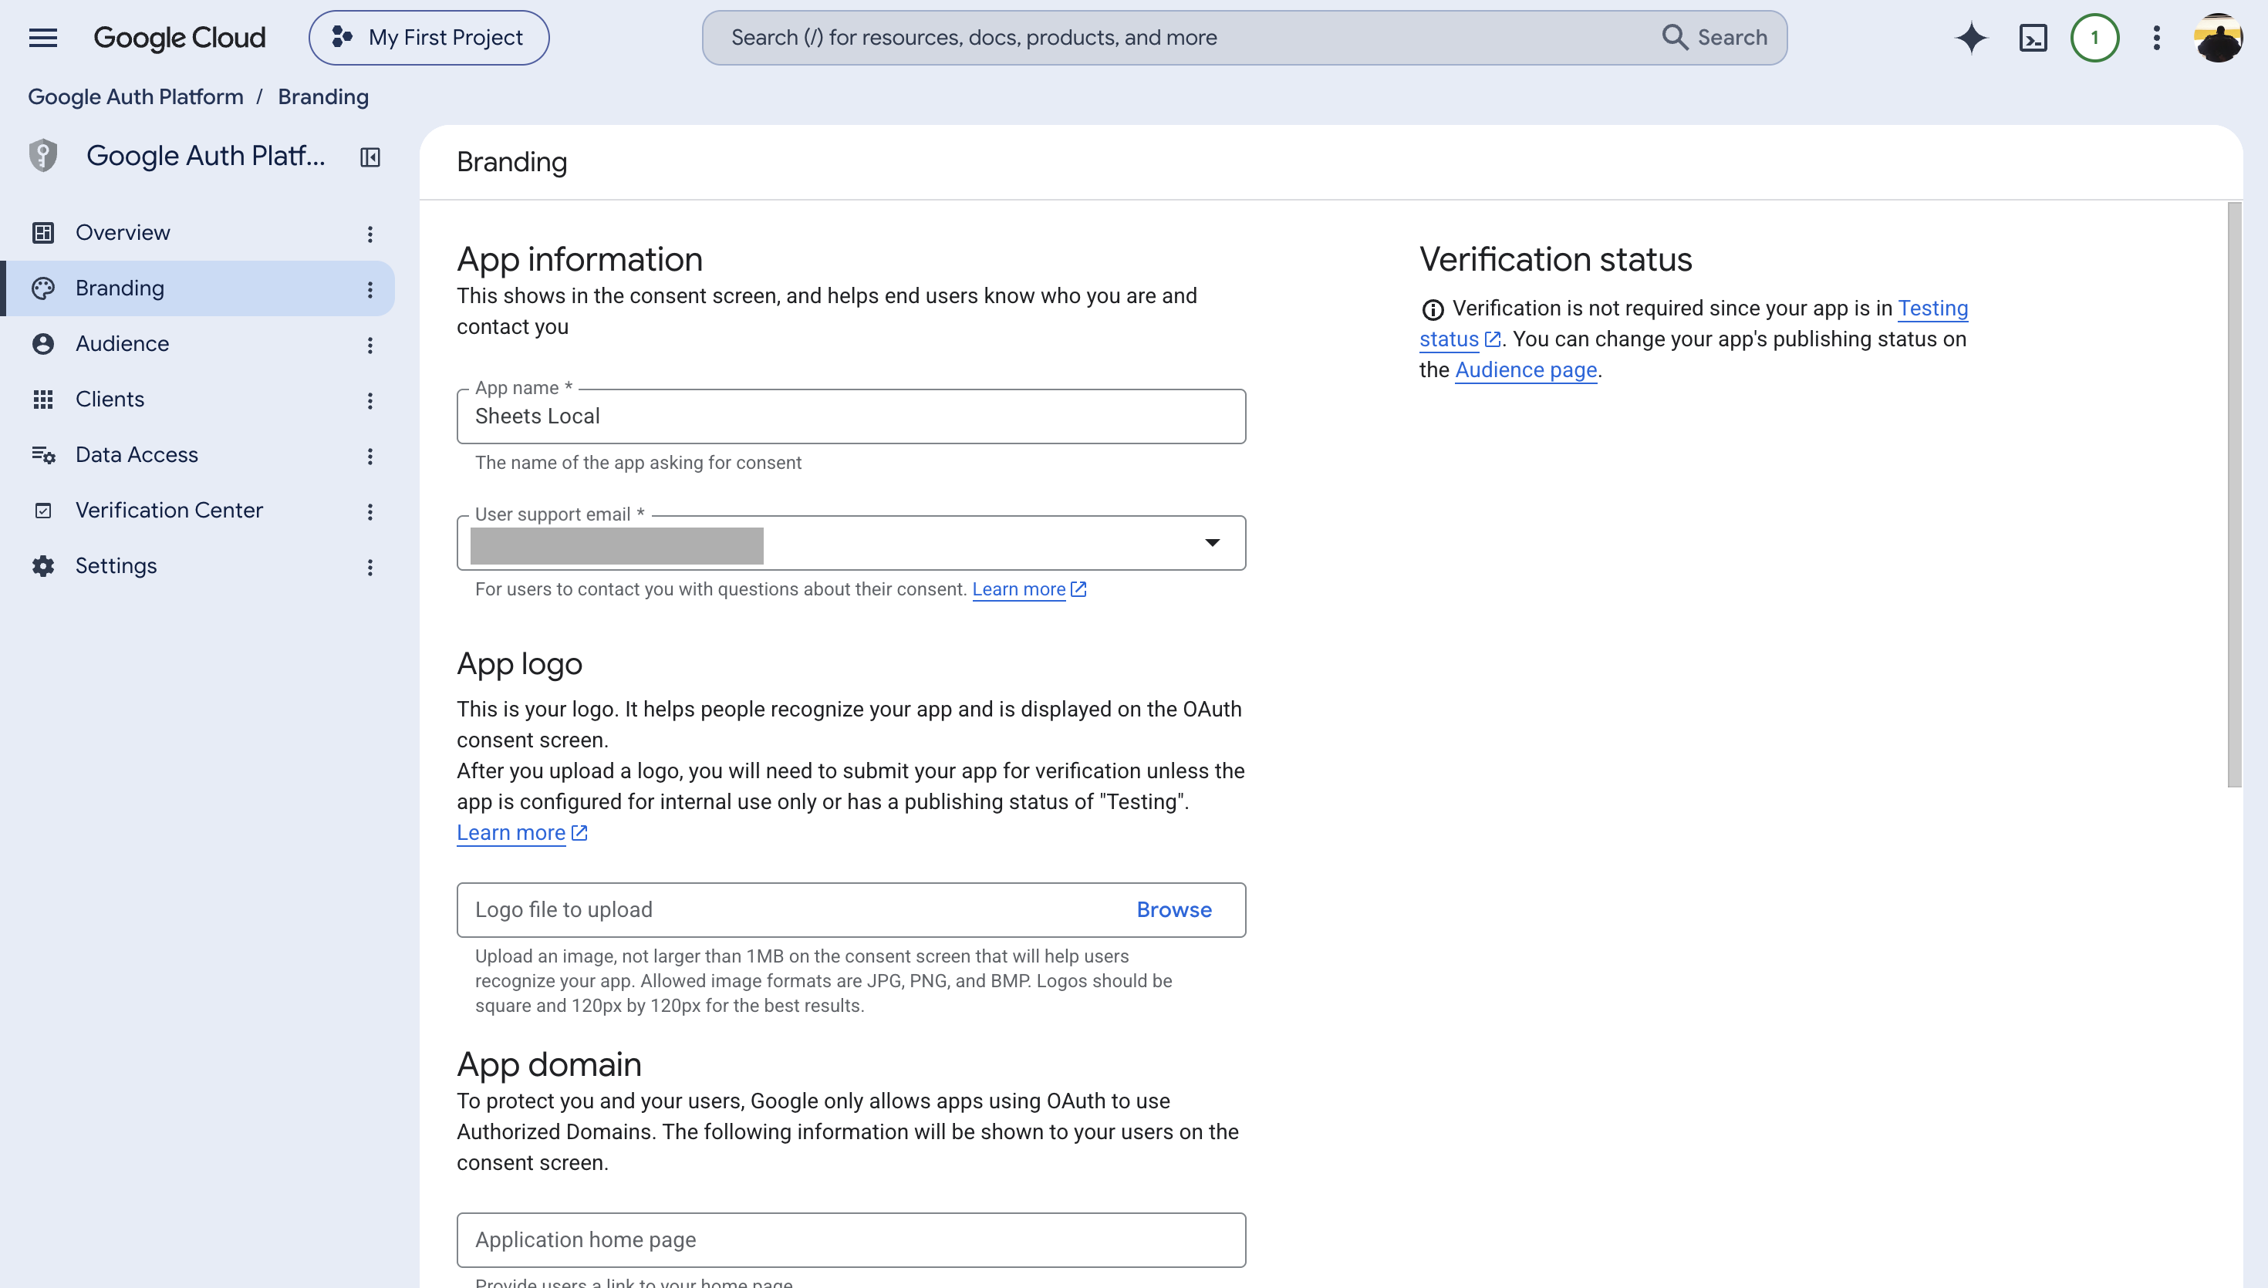Open options menu for Data Access item
Image resolution: width=2268 pixels, height=1288 pixels.
point(370,457)
